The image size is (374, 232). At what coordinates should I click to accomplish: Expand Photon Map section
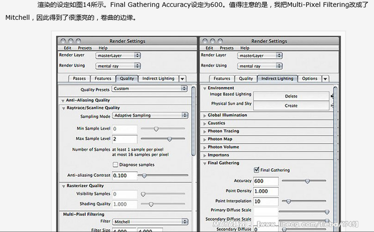[204, 139]
